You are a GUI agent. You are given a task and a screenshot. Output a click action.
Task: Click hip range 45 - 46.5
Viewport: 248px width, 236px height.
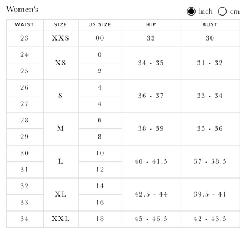(x=151, y=219)
